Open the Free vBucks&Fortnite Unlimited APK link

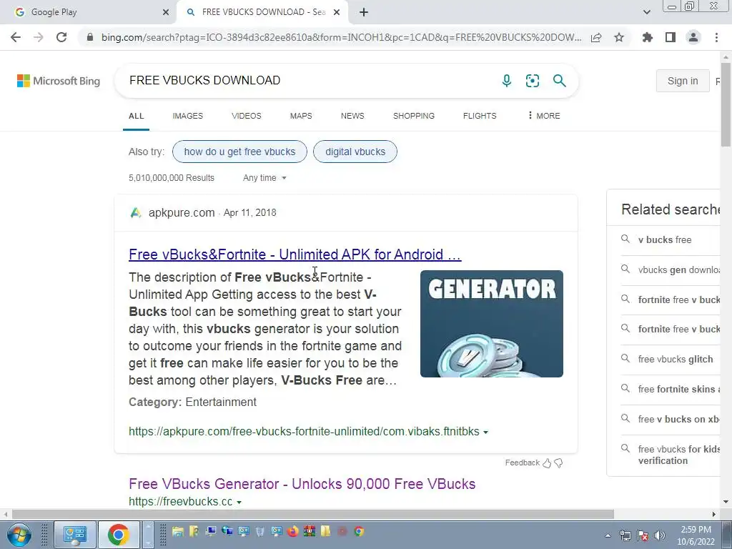295,254
